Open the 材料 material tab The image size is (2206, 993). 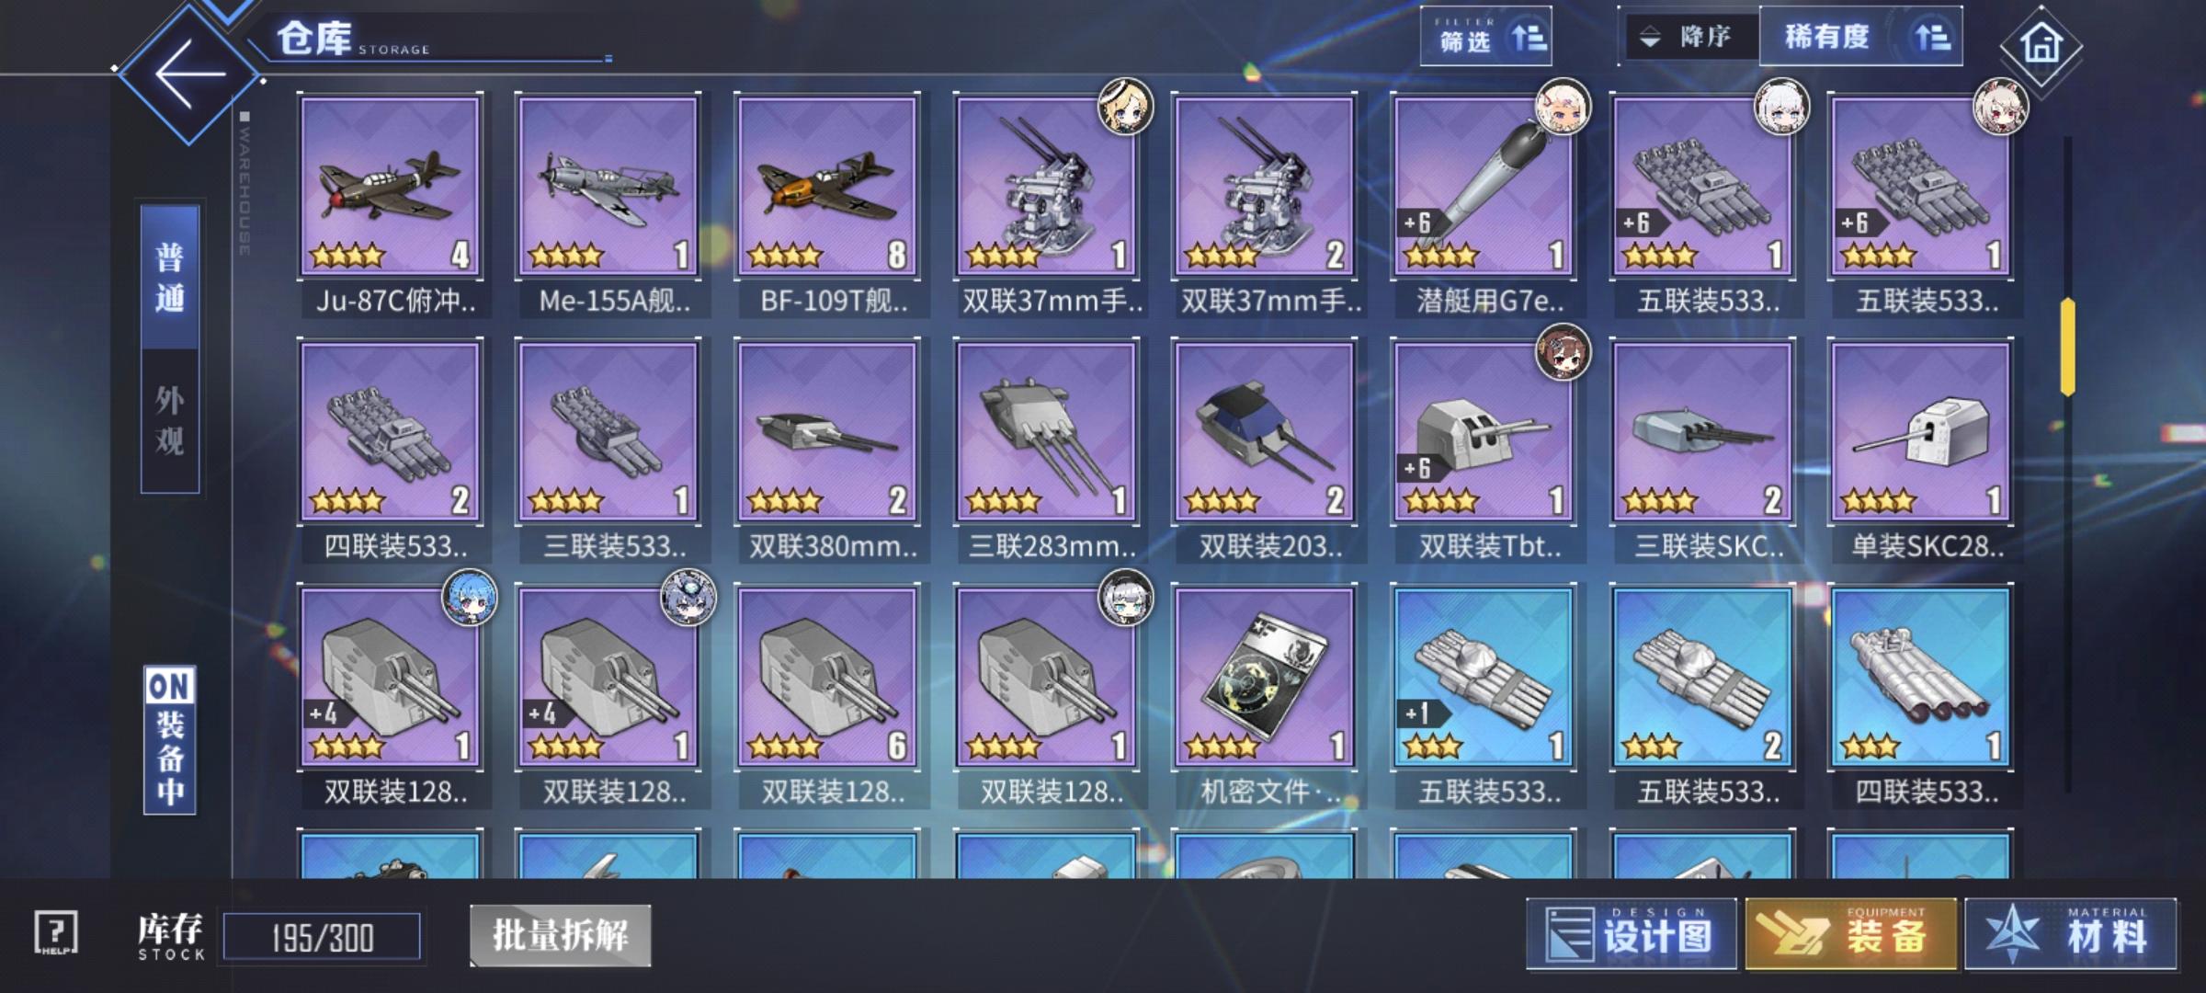click(x=2071, y=934)
